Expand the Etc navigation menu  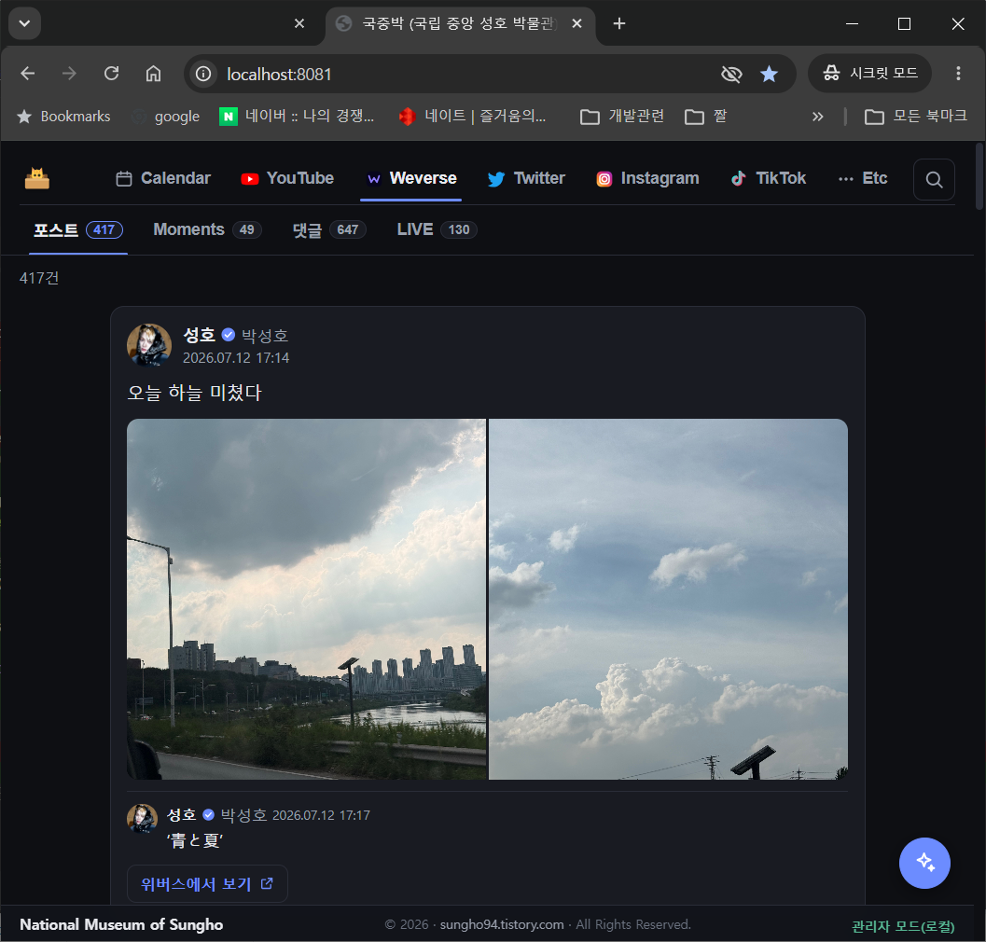pos(863,178)
